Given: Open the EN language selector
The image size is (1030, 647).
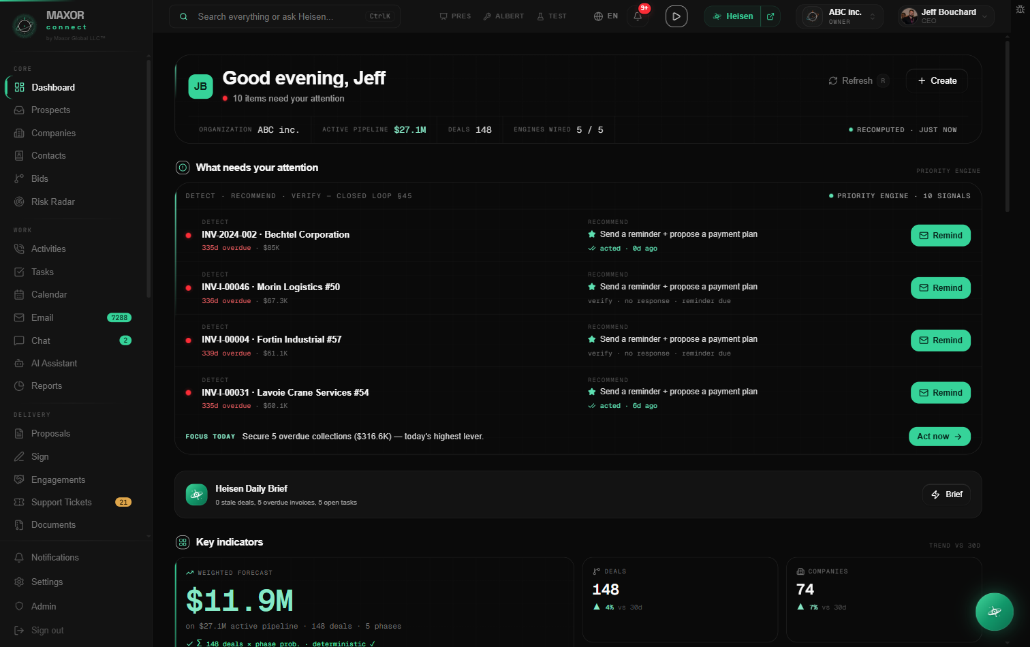Looking at the screenshot, I should [x=606, y=16].
